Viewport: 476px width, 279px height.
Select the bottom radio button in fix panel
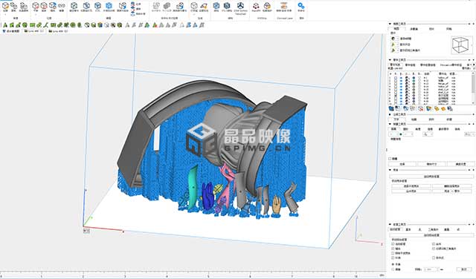(x=393, y=269)
